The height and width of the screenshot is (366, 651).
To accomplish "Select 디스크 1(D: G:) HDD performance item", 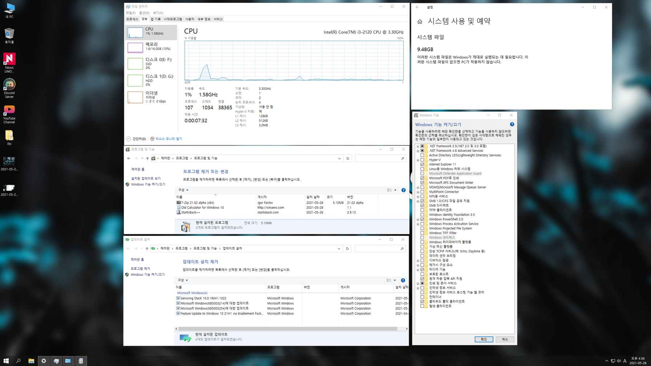I will click(151, 80).
